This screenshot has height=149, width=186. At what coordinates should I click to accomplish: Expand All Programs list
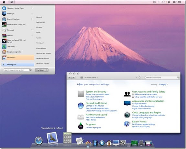tap(18, 65)
